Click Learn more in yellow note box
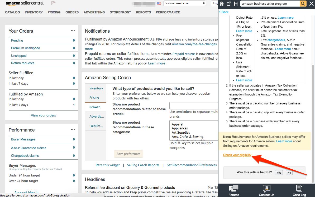The image size is (315, 197). click(284, 141)
